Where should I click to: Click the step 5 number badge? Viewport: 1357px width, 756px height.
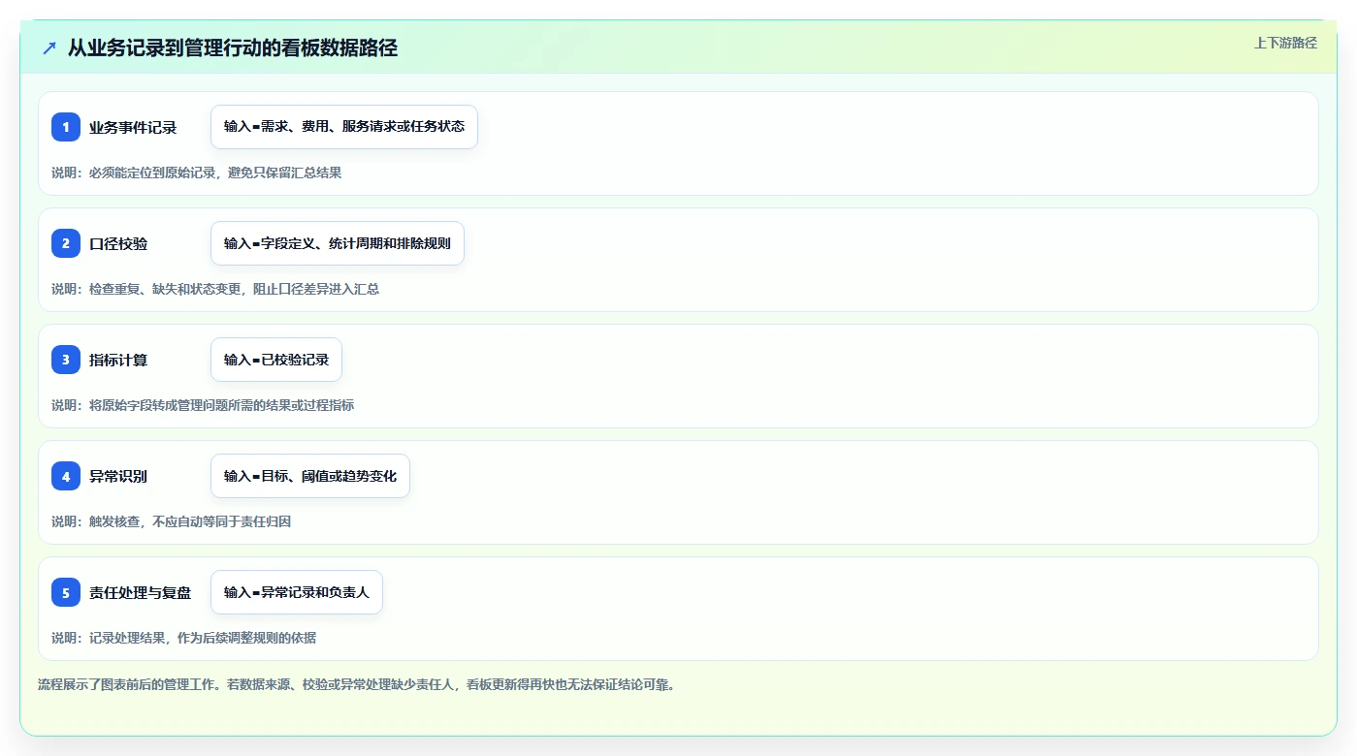point(66,592)
